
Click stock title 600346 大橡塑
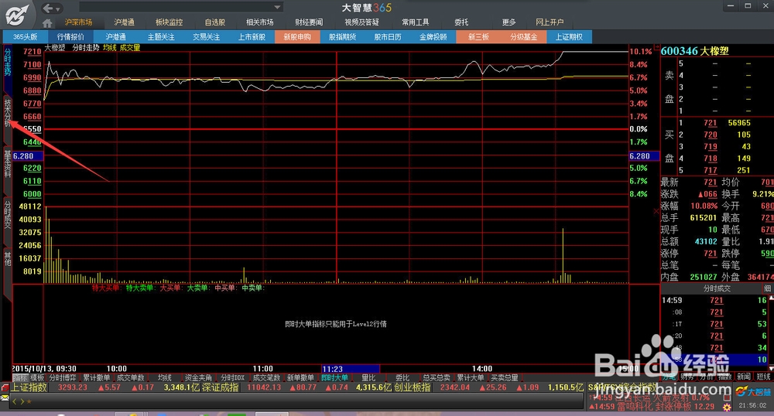pyautogui.click(x=694, y=51)
